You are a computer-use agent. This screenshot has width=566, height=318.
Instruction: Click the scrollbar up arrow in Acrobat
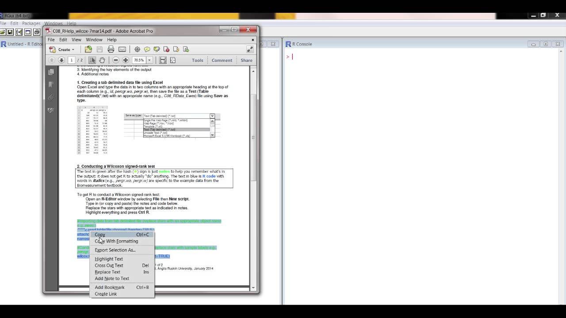tap(253, 71)
